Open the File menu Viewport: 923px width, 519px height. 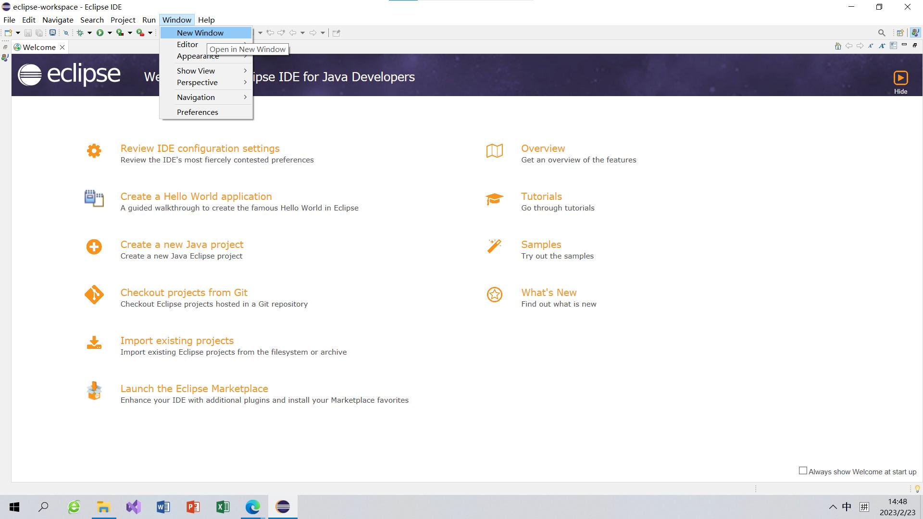(9, 20)
